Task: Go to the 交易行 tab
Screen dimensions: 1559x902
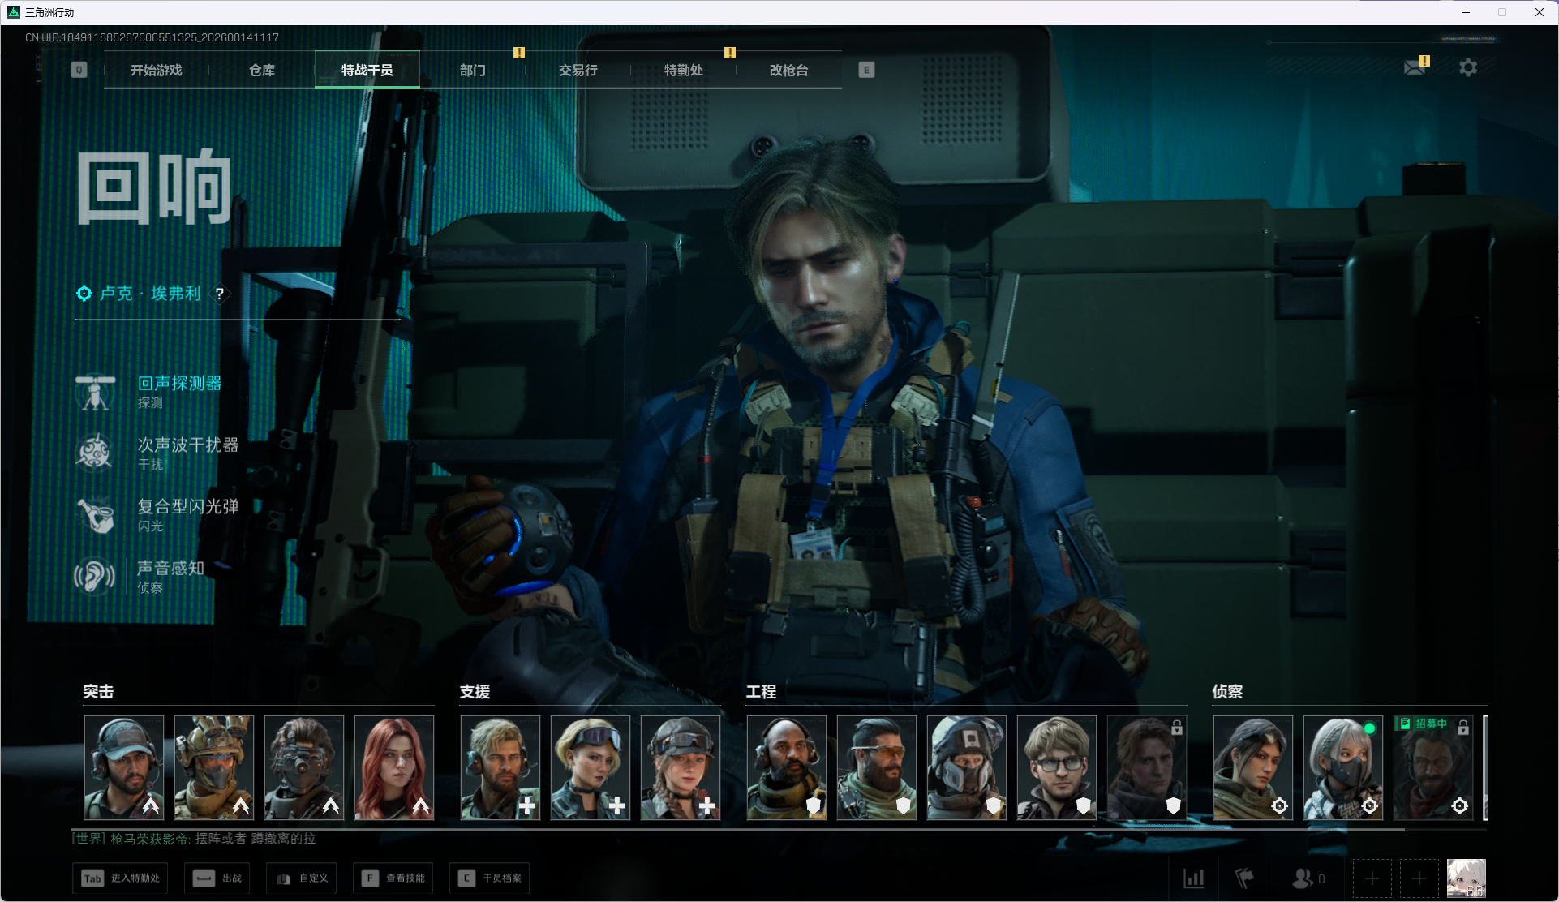Action: coord(578,70)
